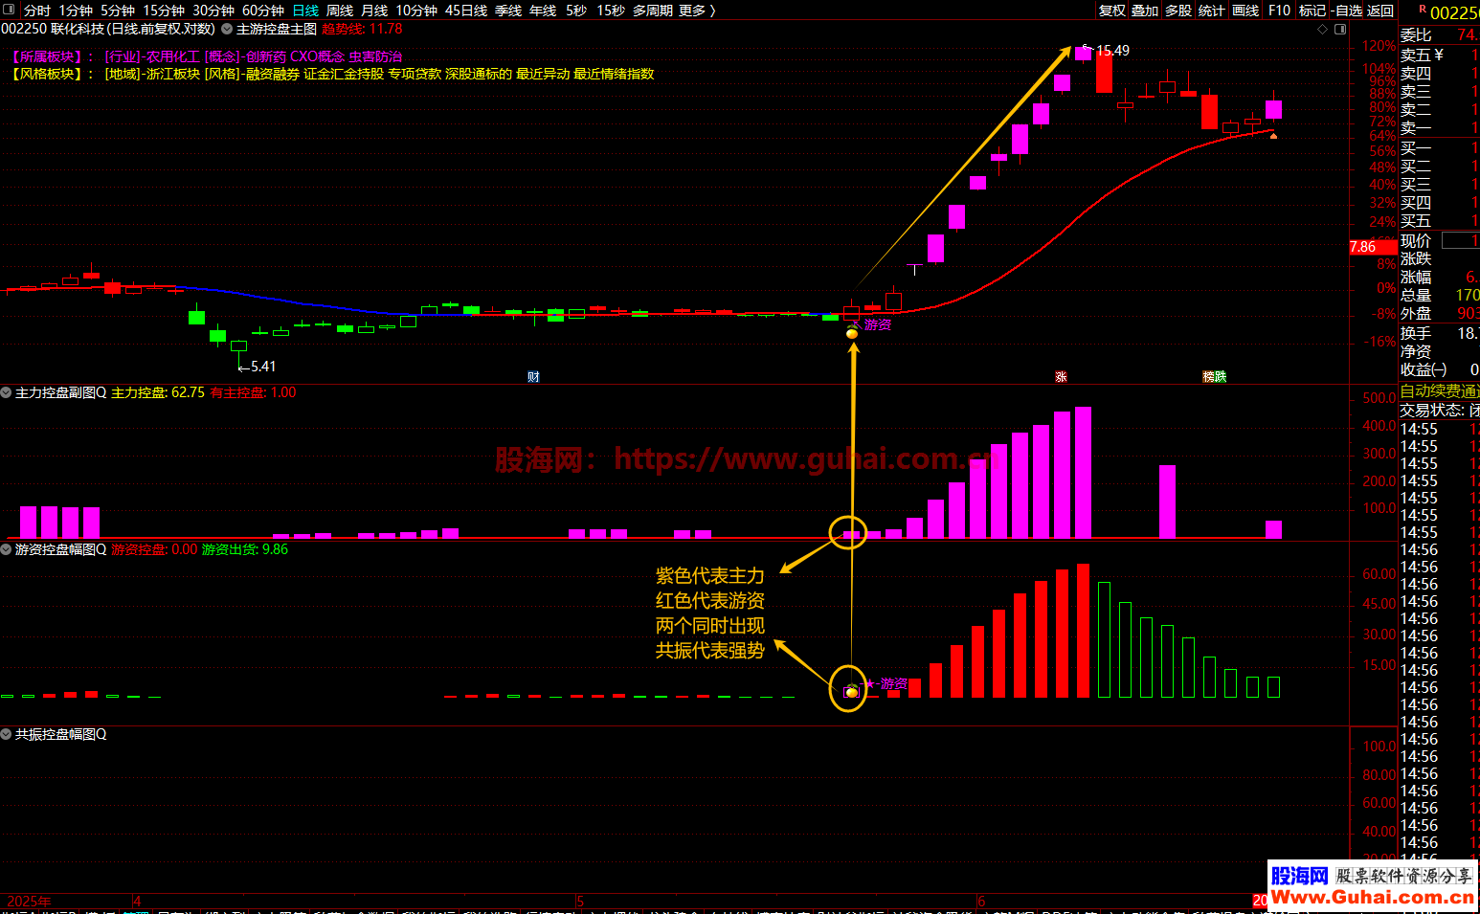Click the 浙江板块 region link

(x=173, y=74)
